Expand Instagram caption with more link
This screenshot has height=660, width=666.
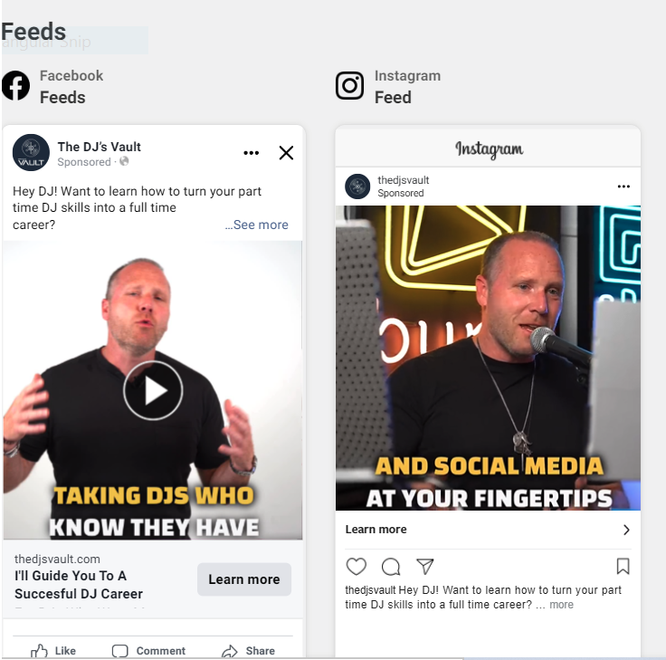point(561,605)
